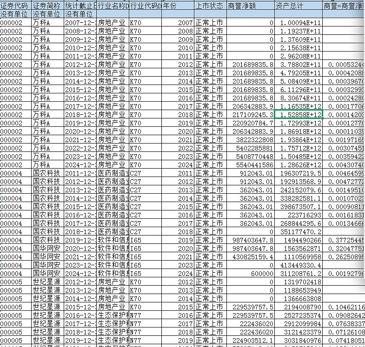This screenshot has height=347, width=365.
Task: Select the cell showing 1.37609E+11
Action: (x=299, y=39)
